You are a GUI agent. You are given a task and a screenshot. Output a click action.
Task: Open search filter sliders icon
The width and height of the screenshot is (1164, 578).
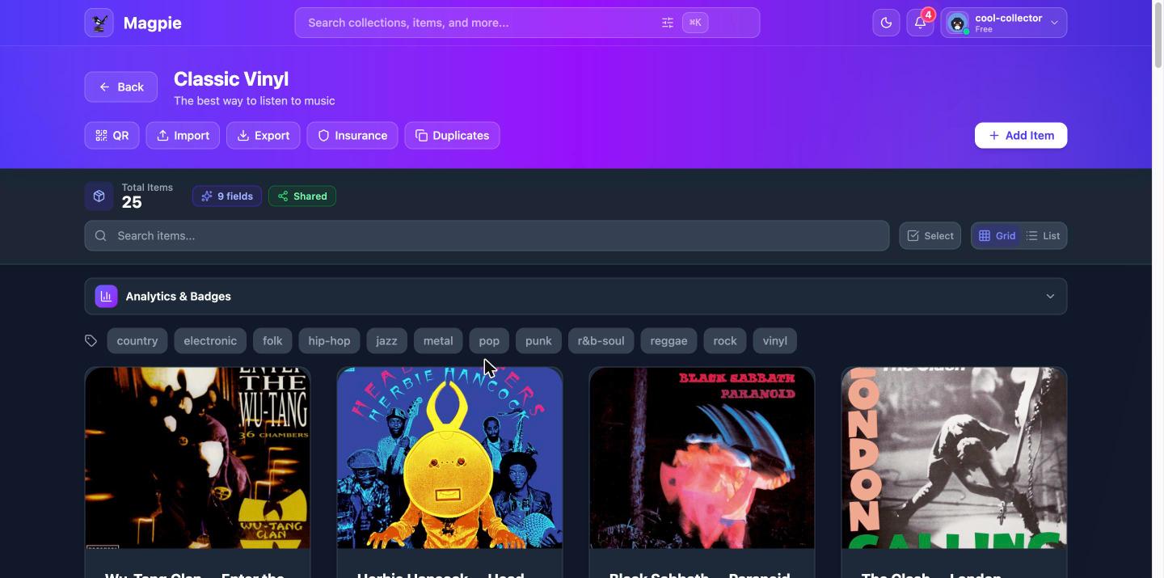coord(668,23)
